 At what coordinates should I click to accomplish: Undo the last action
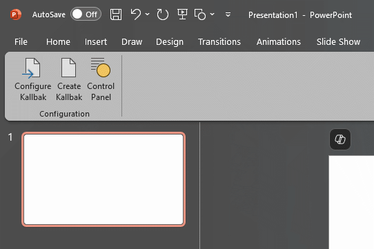(136, 14)
